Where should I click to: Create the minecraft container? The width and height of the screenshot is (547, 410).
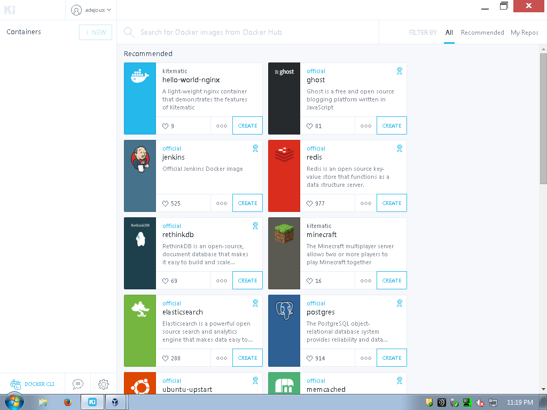click(x=392, y=280)
